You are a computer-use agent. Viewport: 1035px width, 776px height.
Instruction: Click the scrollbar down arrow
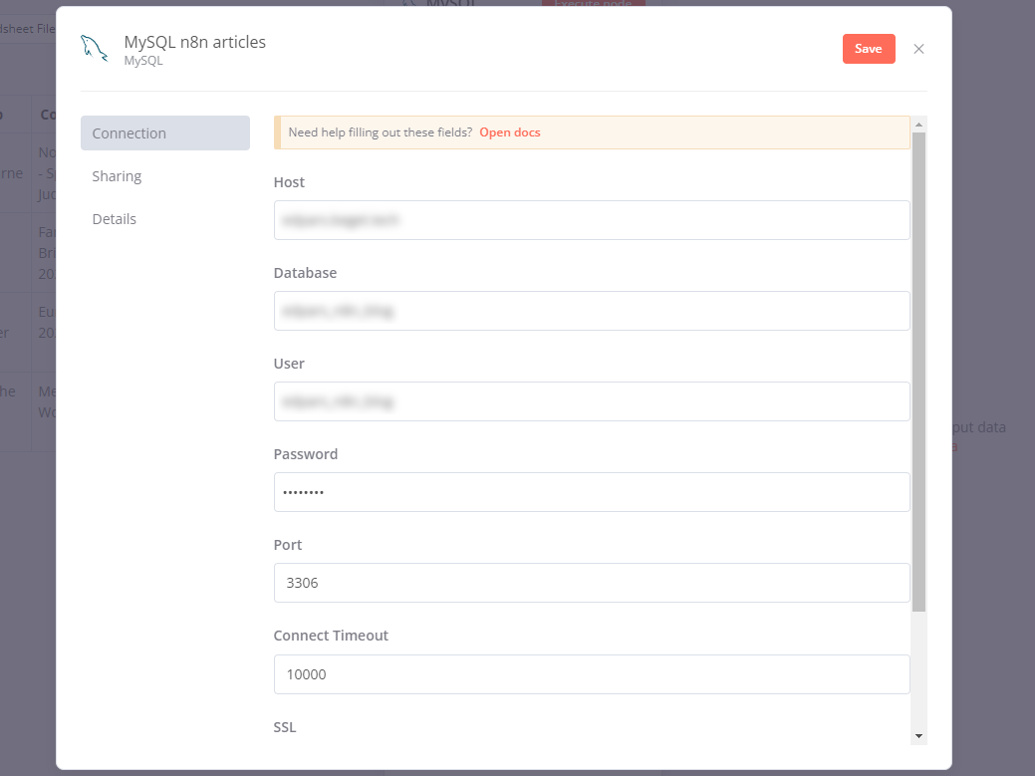pyautogui.click(x=917, y=734)
